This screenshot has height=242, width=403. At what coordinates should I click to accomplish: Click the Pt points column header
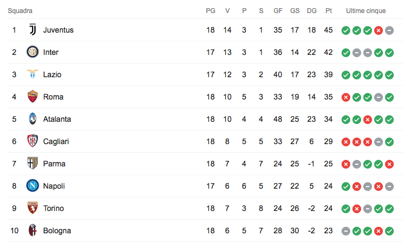pos(328,11)
